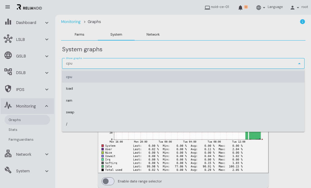Click the root username label
311x188 pixels.
[305, 7]
